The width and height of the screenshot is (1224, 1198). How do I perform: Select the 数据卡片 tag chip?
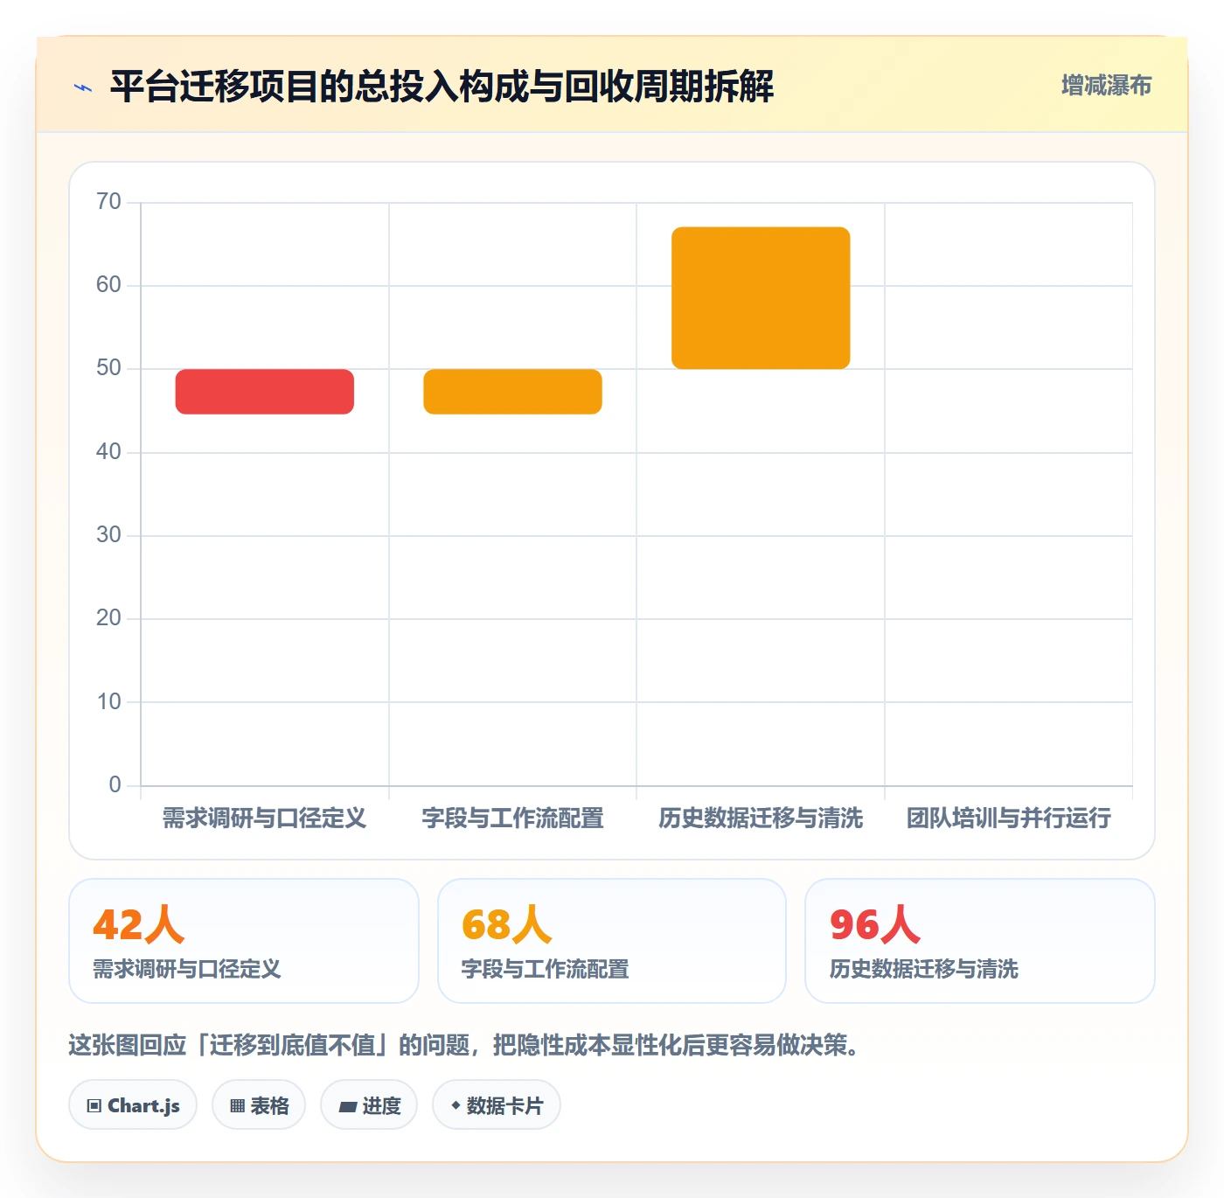[497, 1105]
